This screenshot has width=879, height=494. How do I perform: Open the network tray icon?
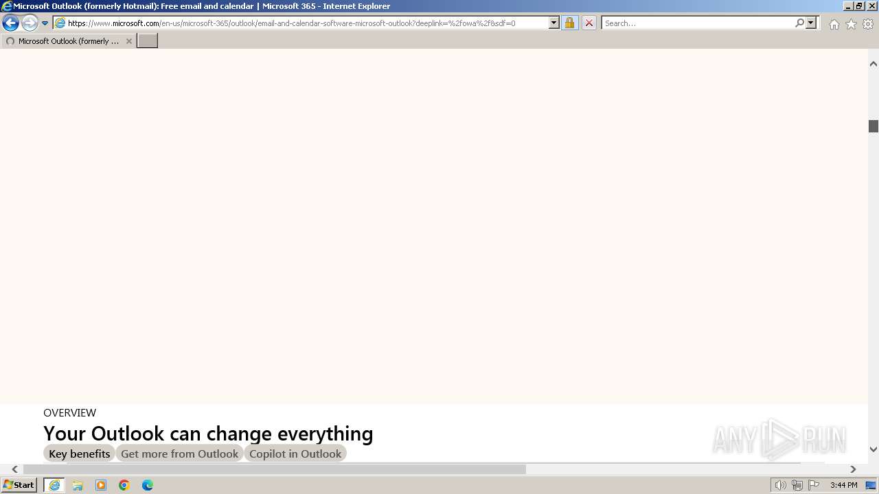point(797,485)
